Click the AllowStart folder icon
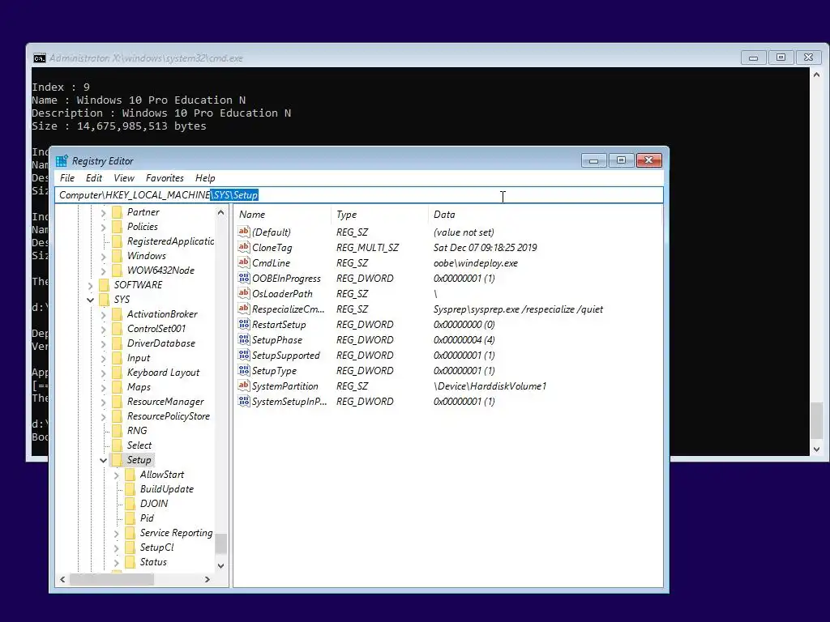 130,475
